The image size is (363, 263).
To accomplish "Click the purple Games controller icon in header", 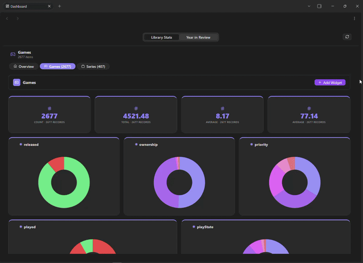I will 17,82.
